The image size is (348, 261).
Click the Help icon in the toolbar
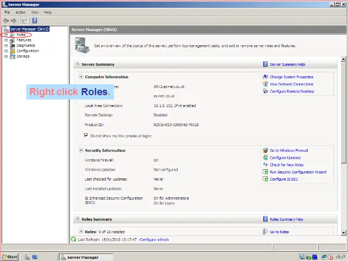click(x=34, y=20)
